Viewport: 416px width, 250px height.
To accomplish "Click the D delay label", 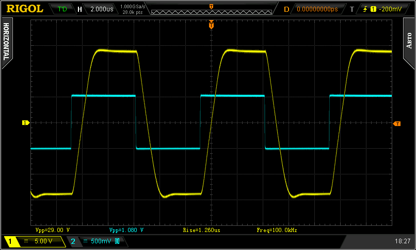I will pos(286,9).
